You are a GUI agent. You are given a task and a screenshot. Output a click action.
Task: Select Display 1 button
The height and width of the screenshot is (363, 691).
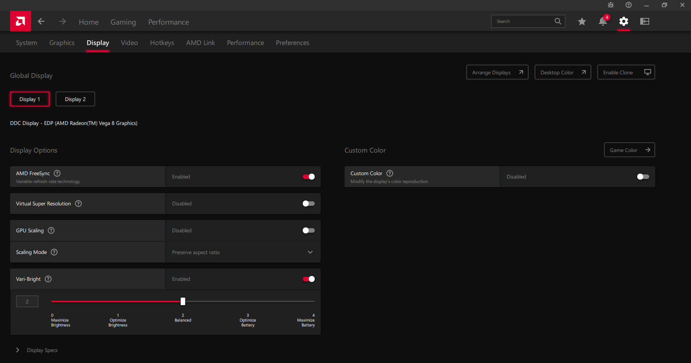tap(30, 99)
